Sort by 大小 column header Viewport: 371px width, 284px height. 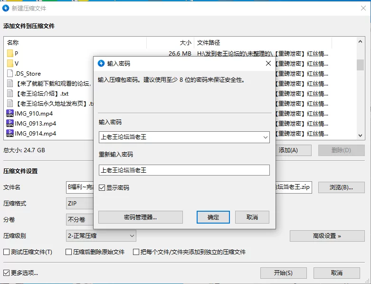[171, 43]
